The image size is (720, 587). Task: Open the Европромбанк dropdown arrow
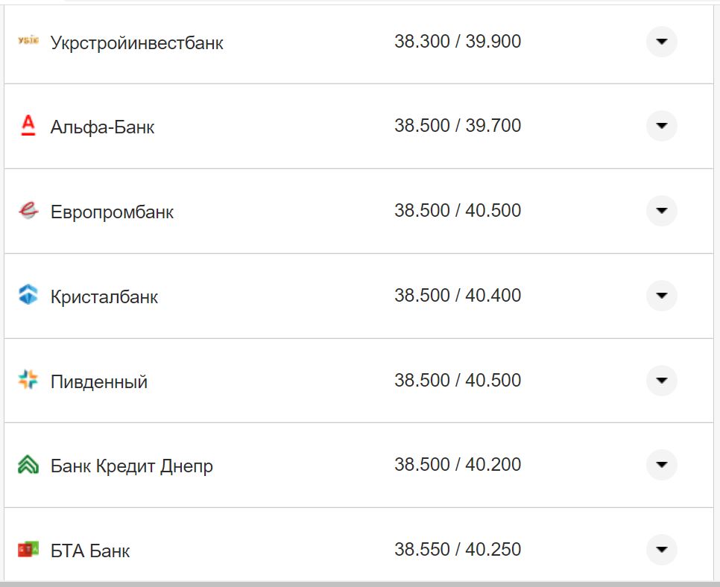tap(661, 211)
